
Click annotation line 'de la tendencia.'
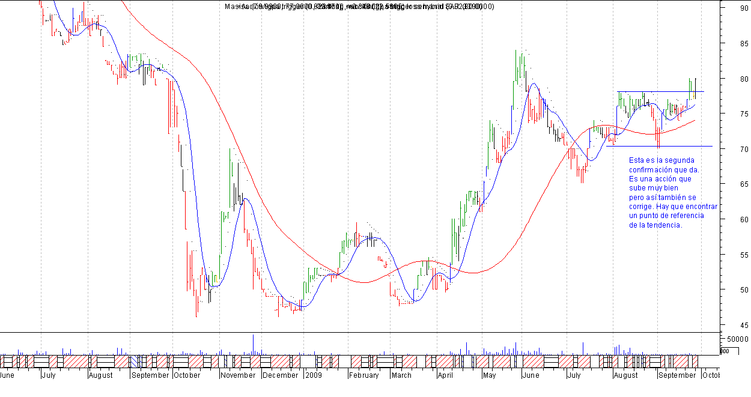655,225
